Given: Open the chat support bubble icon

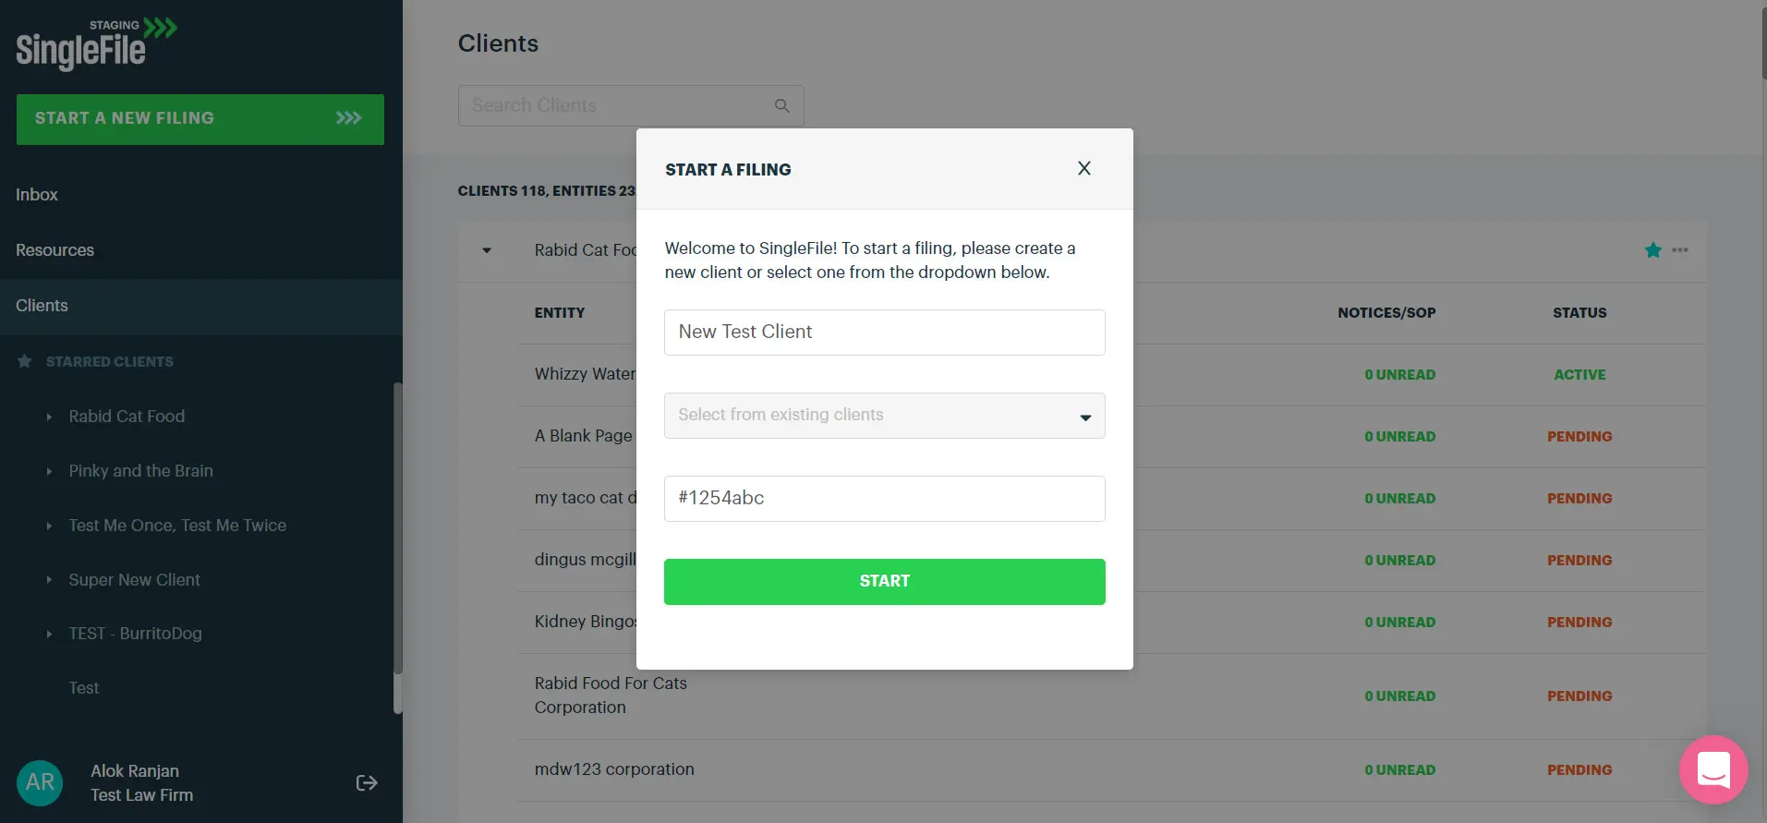Looking at the screenshot, I should click(x=1713, y=769).
